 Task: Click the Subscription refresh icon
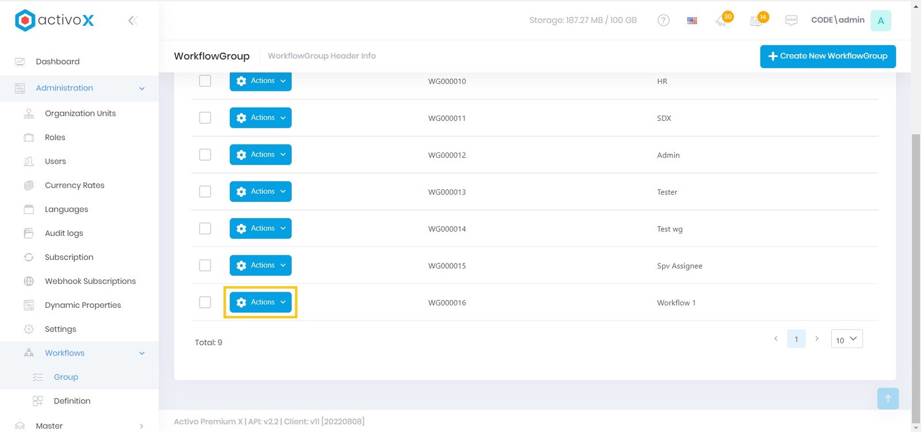(x=29, y=257)
